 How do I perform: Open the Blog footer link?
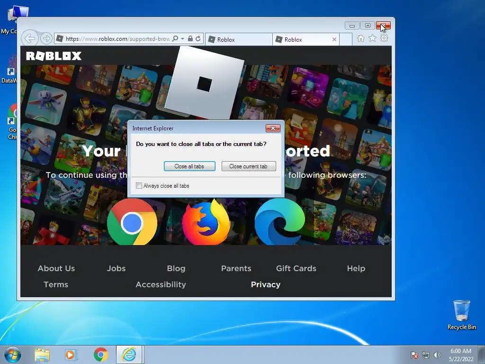[176, 268]
